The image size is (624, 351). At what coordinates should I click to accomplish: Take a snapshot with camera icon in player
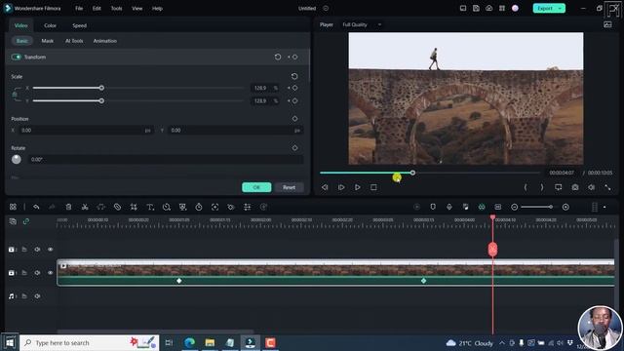click(x=575, y=187)
